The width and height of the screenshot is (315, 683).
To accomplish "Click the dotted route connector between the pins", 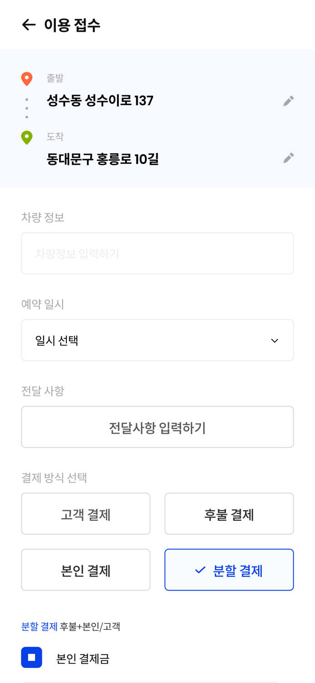I will 27,108.
